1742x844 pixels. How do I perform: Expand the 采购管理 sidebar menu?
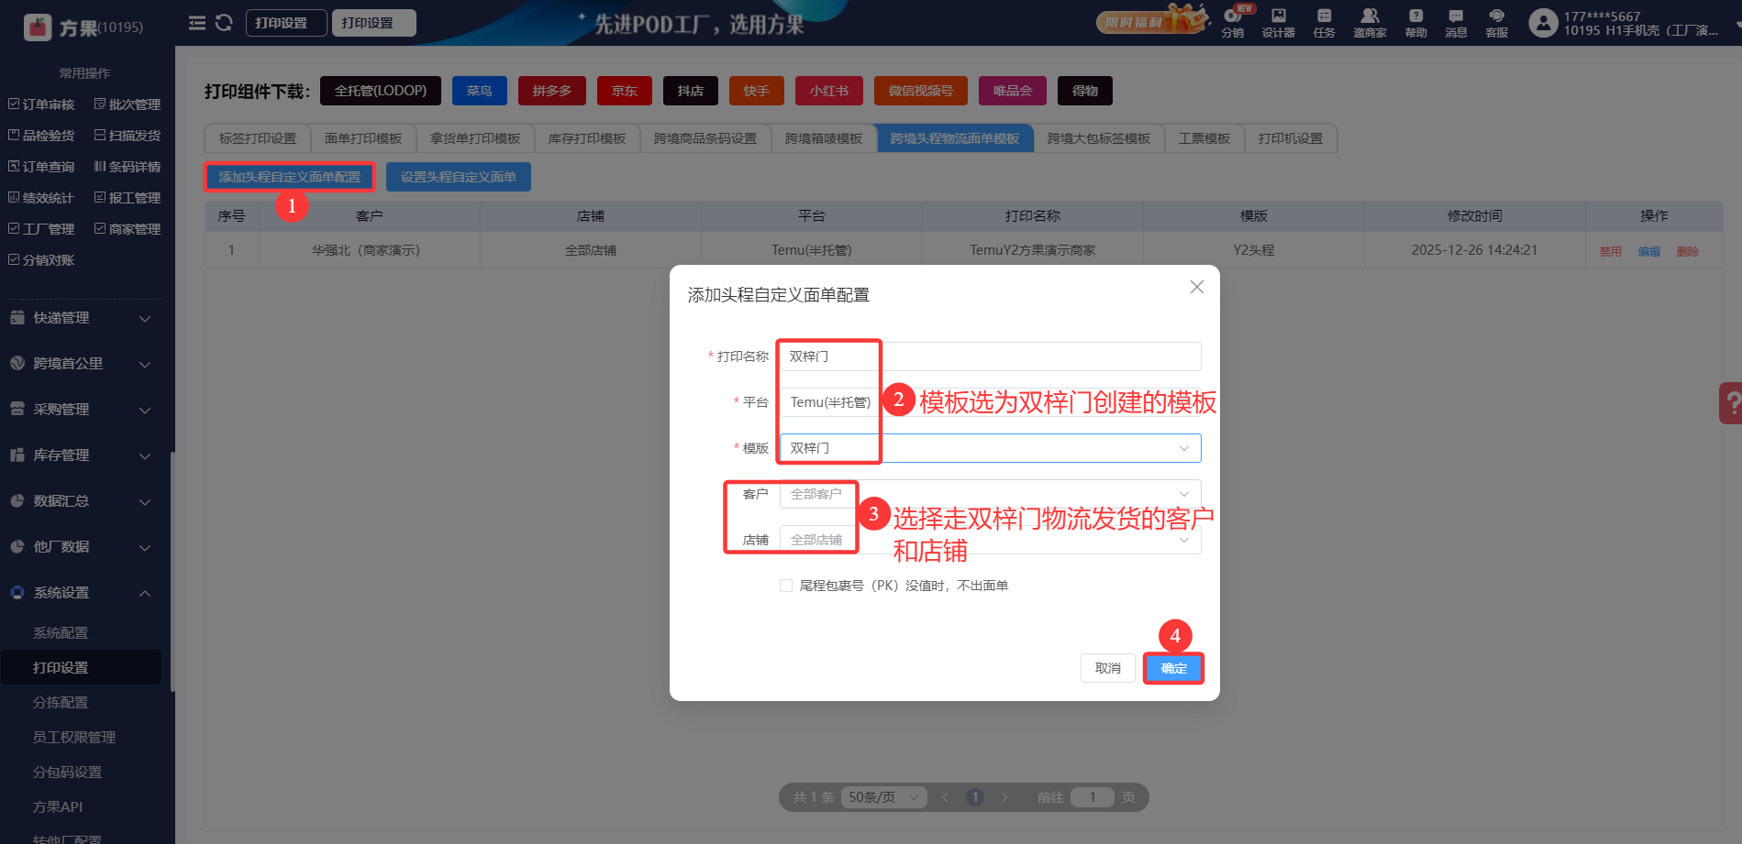coord(81,410)
